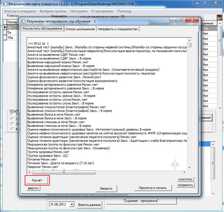Open the Помощь menu
Viewport: 224px width, 212px height.
point(124,11)
